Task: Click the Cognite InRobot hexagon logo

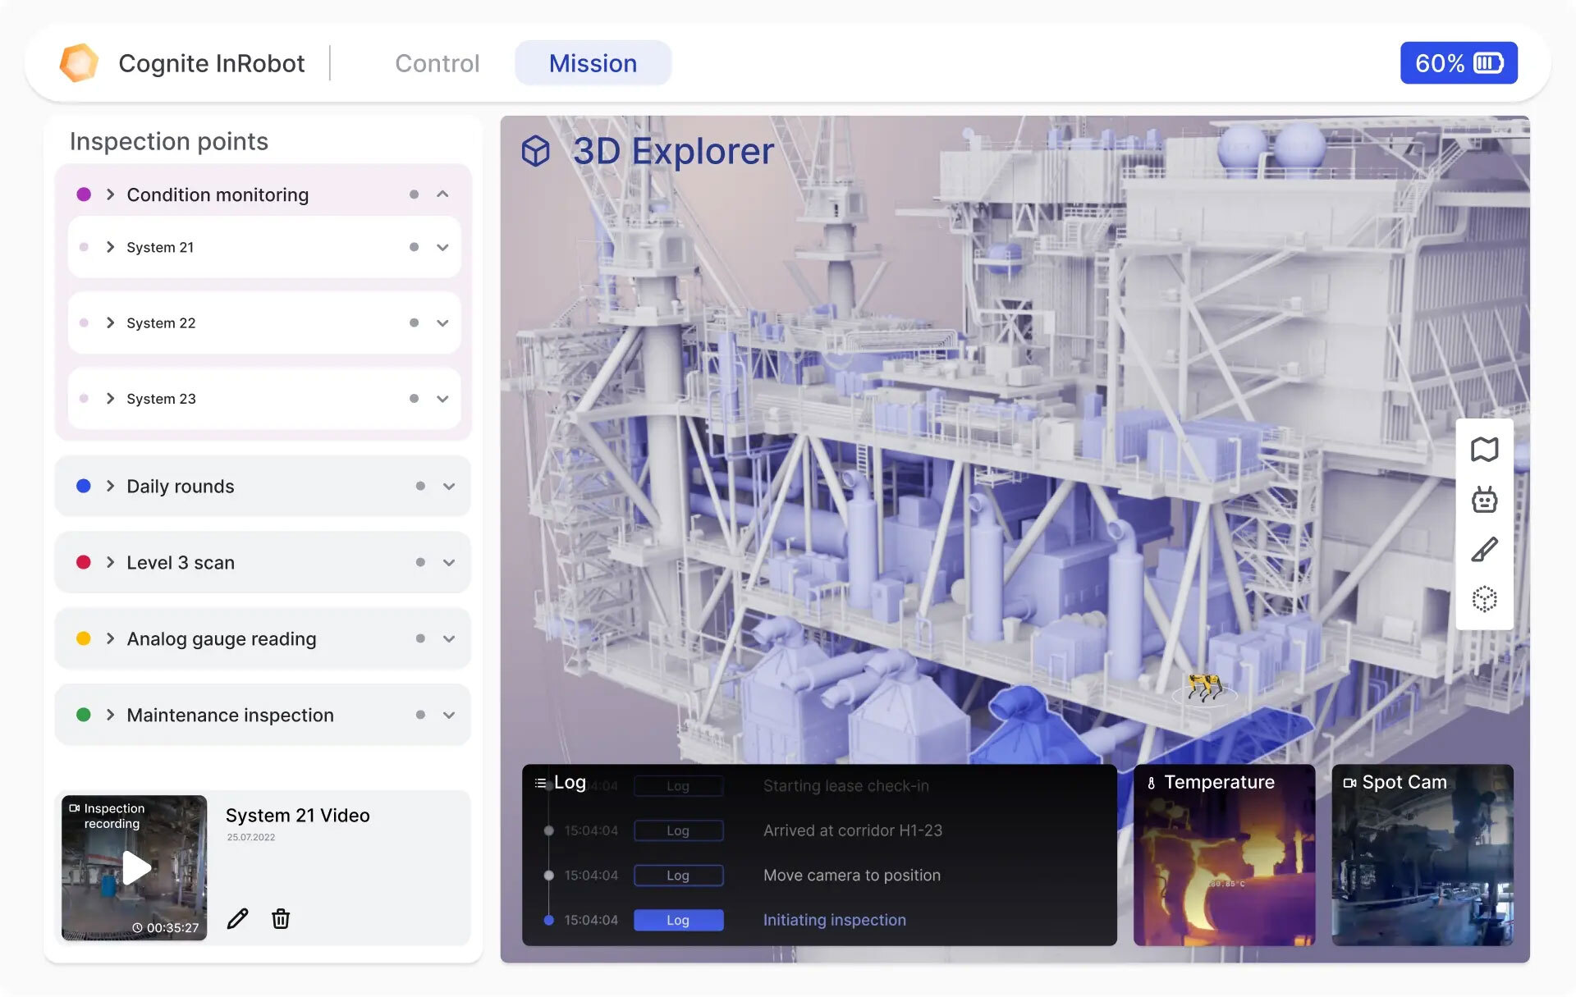Action: (79, 62)
